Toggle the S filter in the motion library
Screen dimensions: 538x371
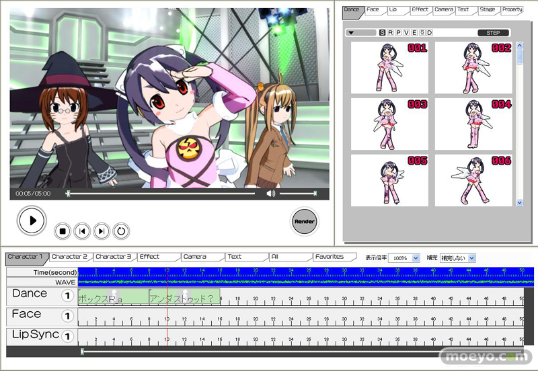point(382,32)
